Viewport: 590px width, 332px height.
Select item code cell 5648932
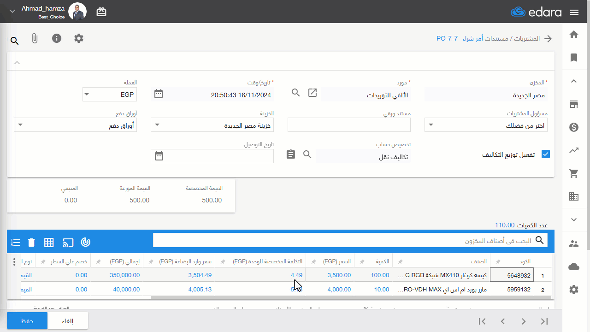click(512, 275)
